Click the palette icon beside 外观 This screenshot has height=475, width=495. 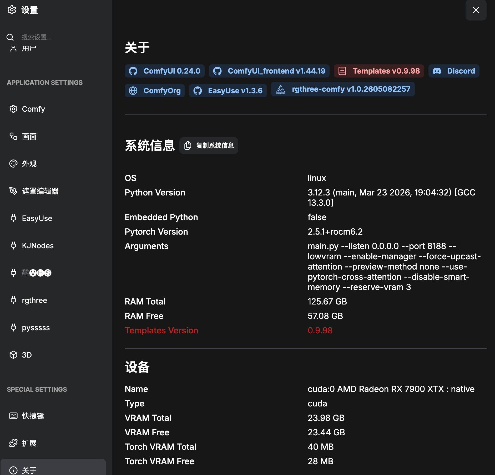tap(13, 164)
